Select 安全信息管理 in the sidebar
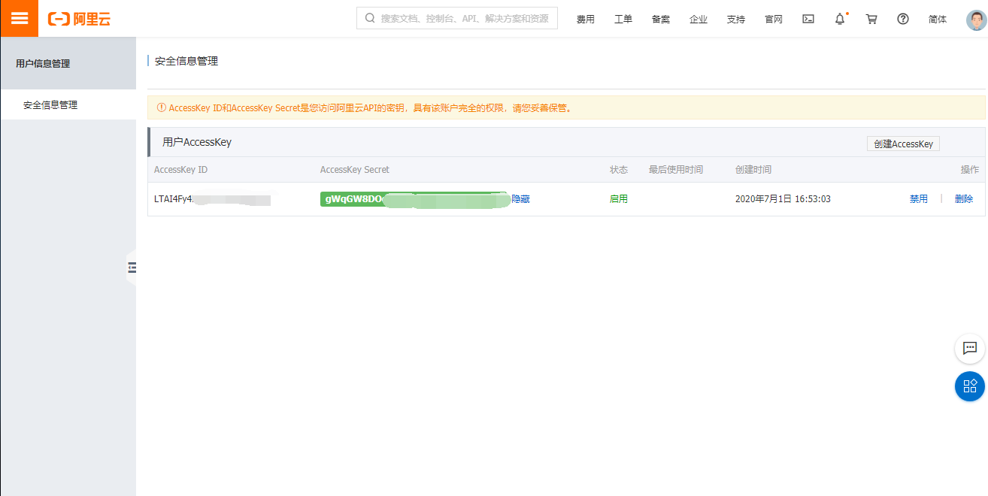988x496 pixels. pyautogui.click(x=50, y=104)
